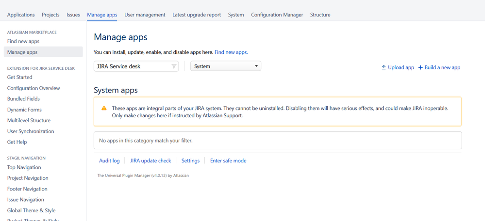Open Issue Navigation in the sidebar
Image resolution: width=485 pixels, height=221 pixels.
(x=26, y=200)
